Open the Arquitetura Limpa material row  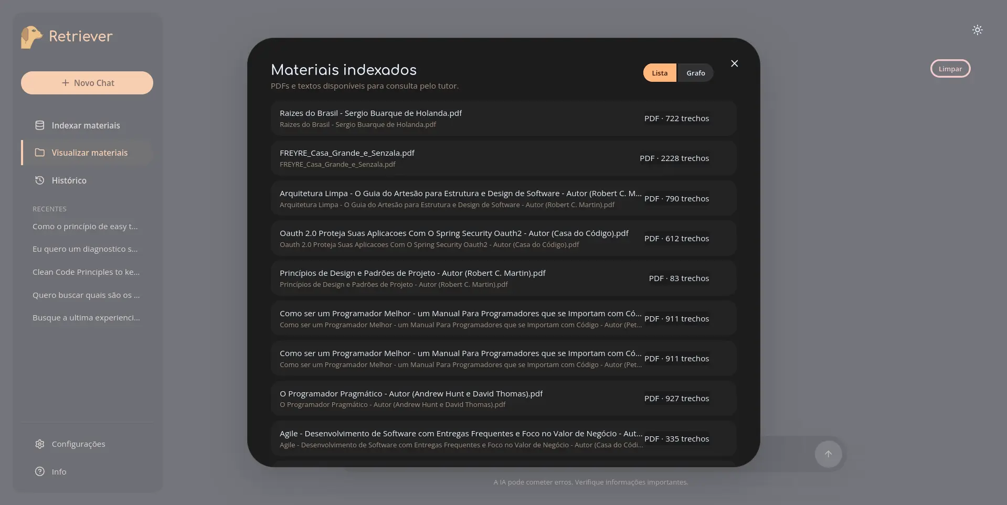pyautogui.click(x=503, y=198)
